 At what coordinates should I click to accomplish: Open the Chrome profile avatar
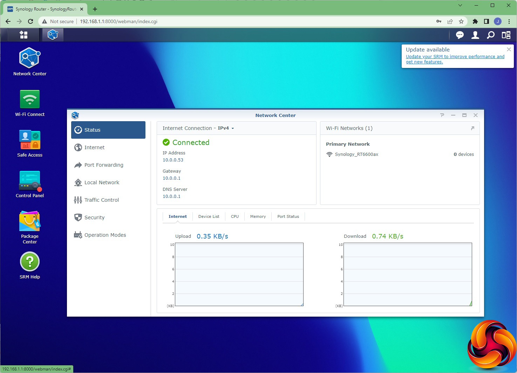click(498, 21)
